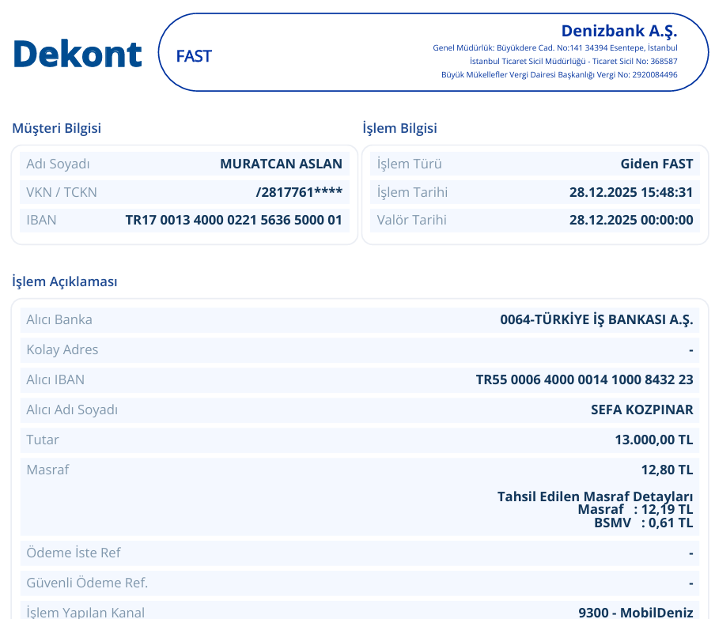Select value date 28.12.2025 00:00:00
The height and width of the screenshot is (619, 715).
[631, 220]
